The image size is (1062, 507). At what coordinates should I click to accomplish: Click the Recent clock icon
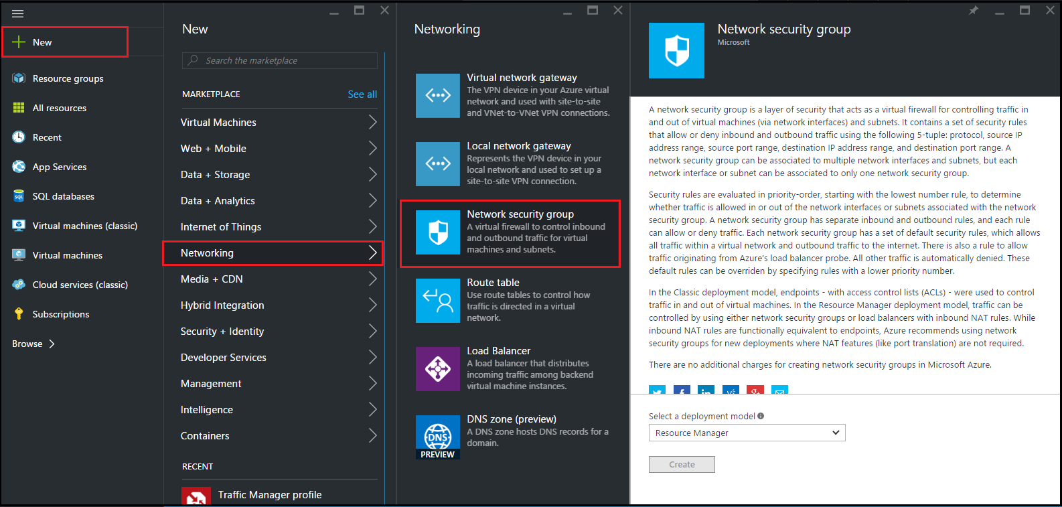pyautogui.click(x=19, y=137)
